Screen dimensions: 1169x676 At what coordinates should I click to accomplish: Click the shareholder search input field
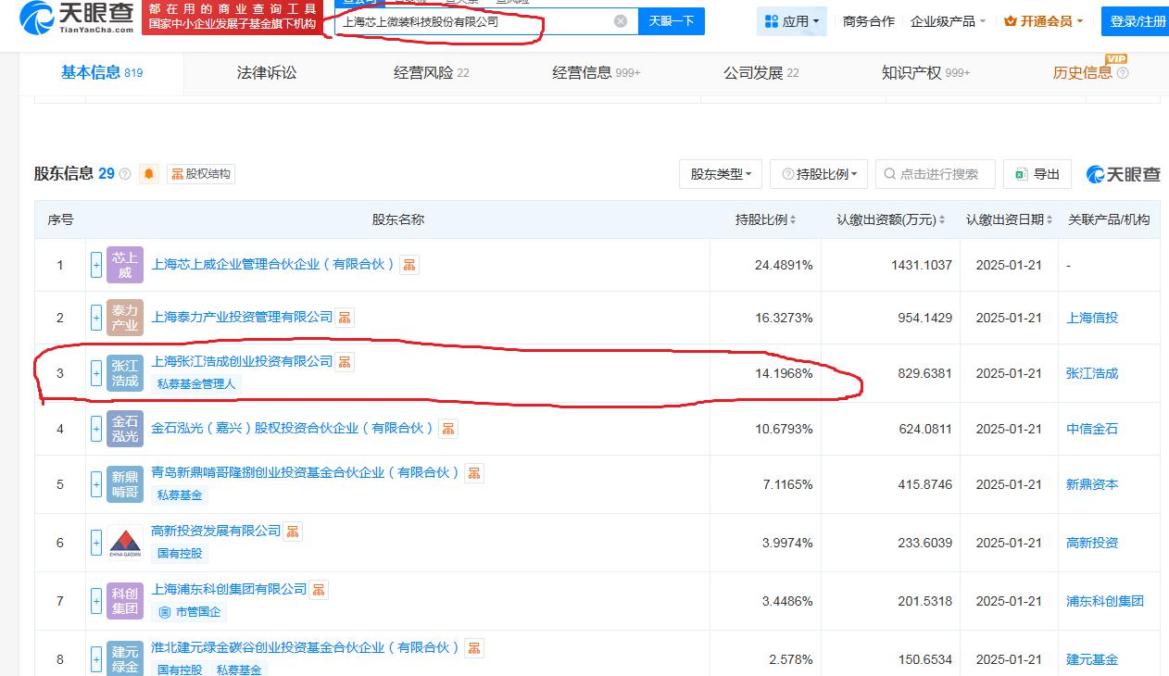(935, 174)
